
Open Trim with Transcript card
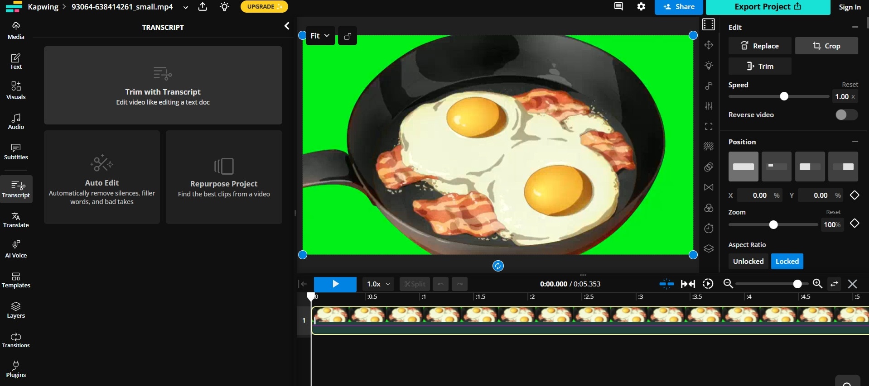(163, 85)
